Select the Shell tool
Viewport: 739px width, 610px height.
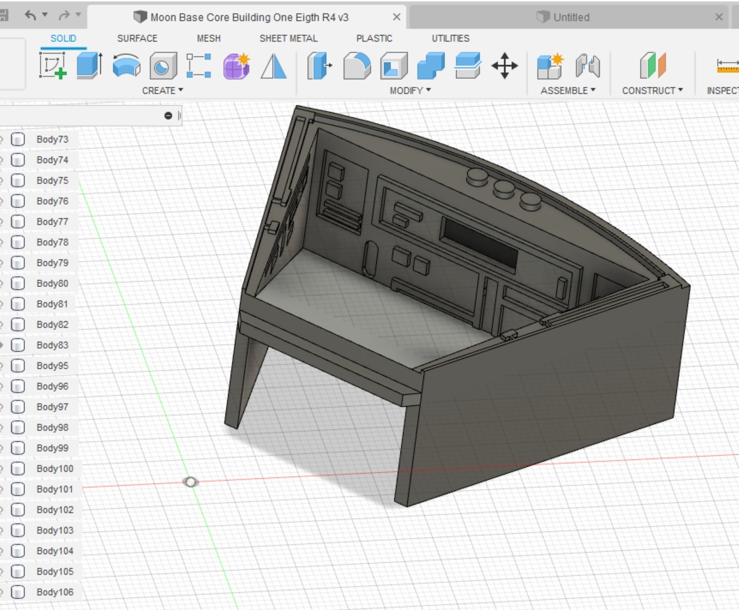pyautogui.click(x=394, y=66)
